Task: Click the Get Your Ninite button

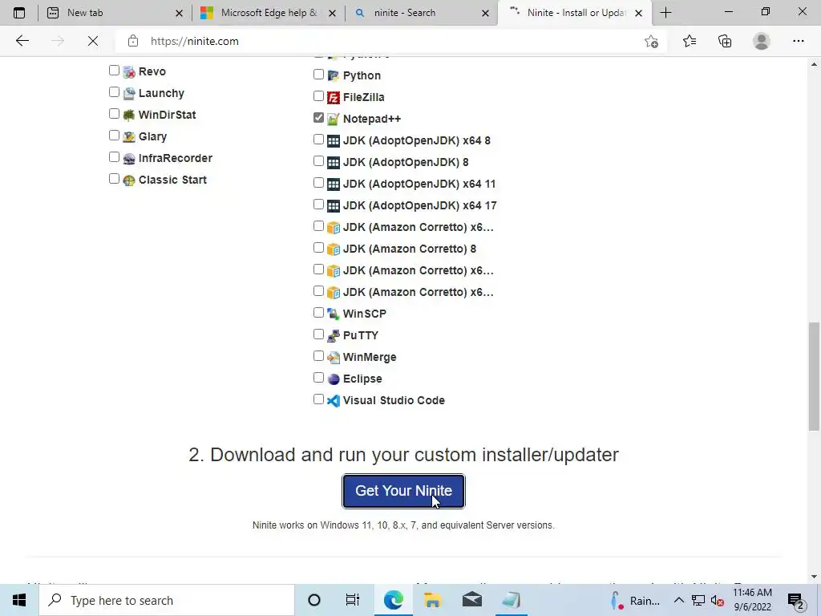Action: click(404, 491)
